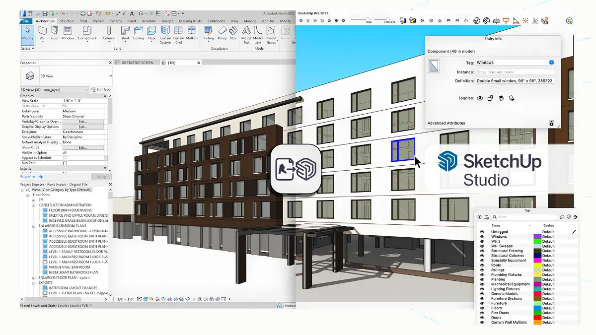This screenshot has height=335, width=596.
Task: Toggle lock icon in Entity Info
Action: tap(490, 98)
